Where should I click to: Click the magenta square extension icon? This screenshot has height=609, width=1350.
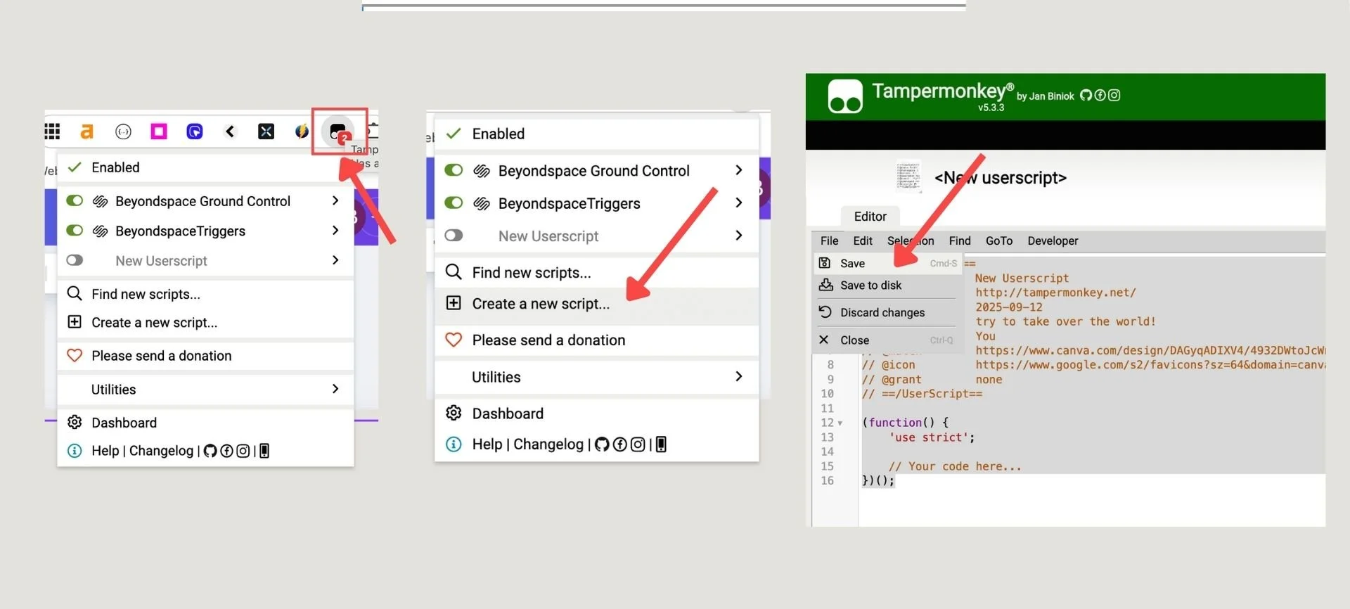pos(159,132)
